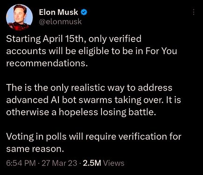The image size is (203, 175).
Task: Click the blue verified checkmark badge
Action: (84, 12)
